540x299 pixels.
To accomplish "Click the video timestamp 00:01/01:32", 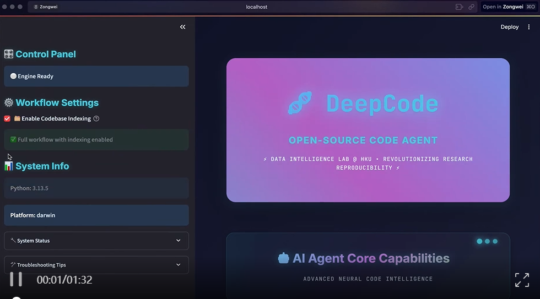I will tap(64, 280).
